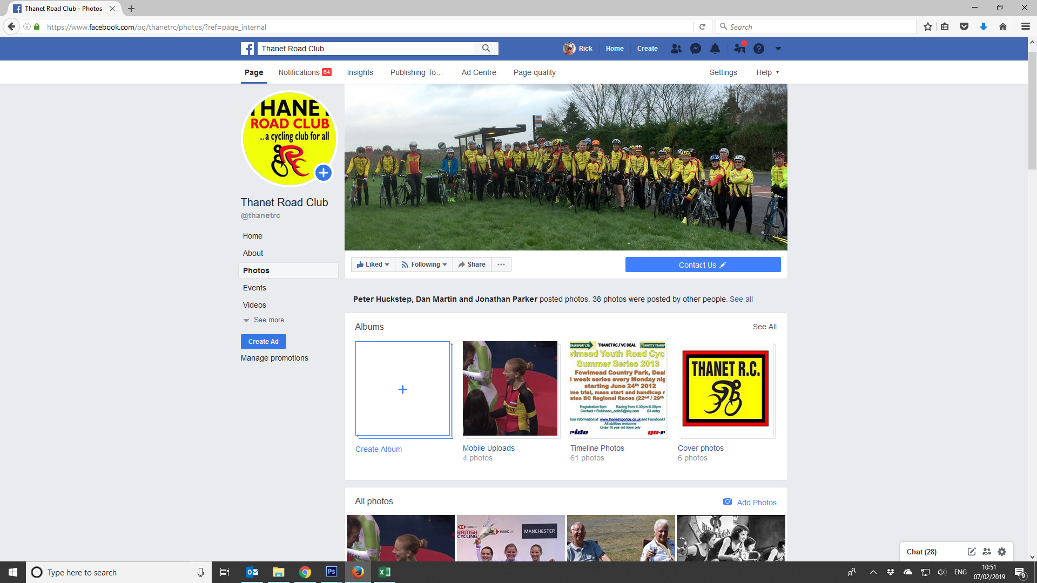Click the Firefox back arrow button
Image resolution: width=1037 pixels, height=583 pixels.
(x=11, y=26)
